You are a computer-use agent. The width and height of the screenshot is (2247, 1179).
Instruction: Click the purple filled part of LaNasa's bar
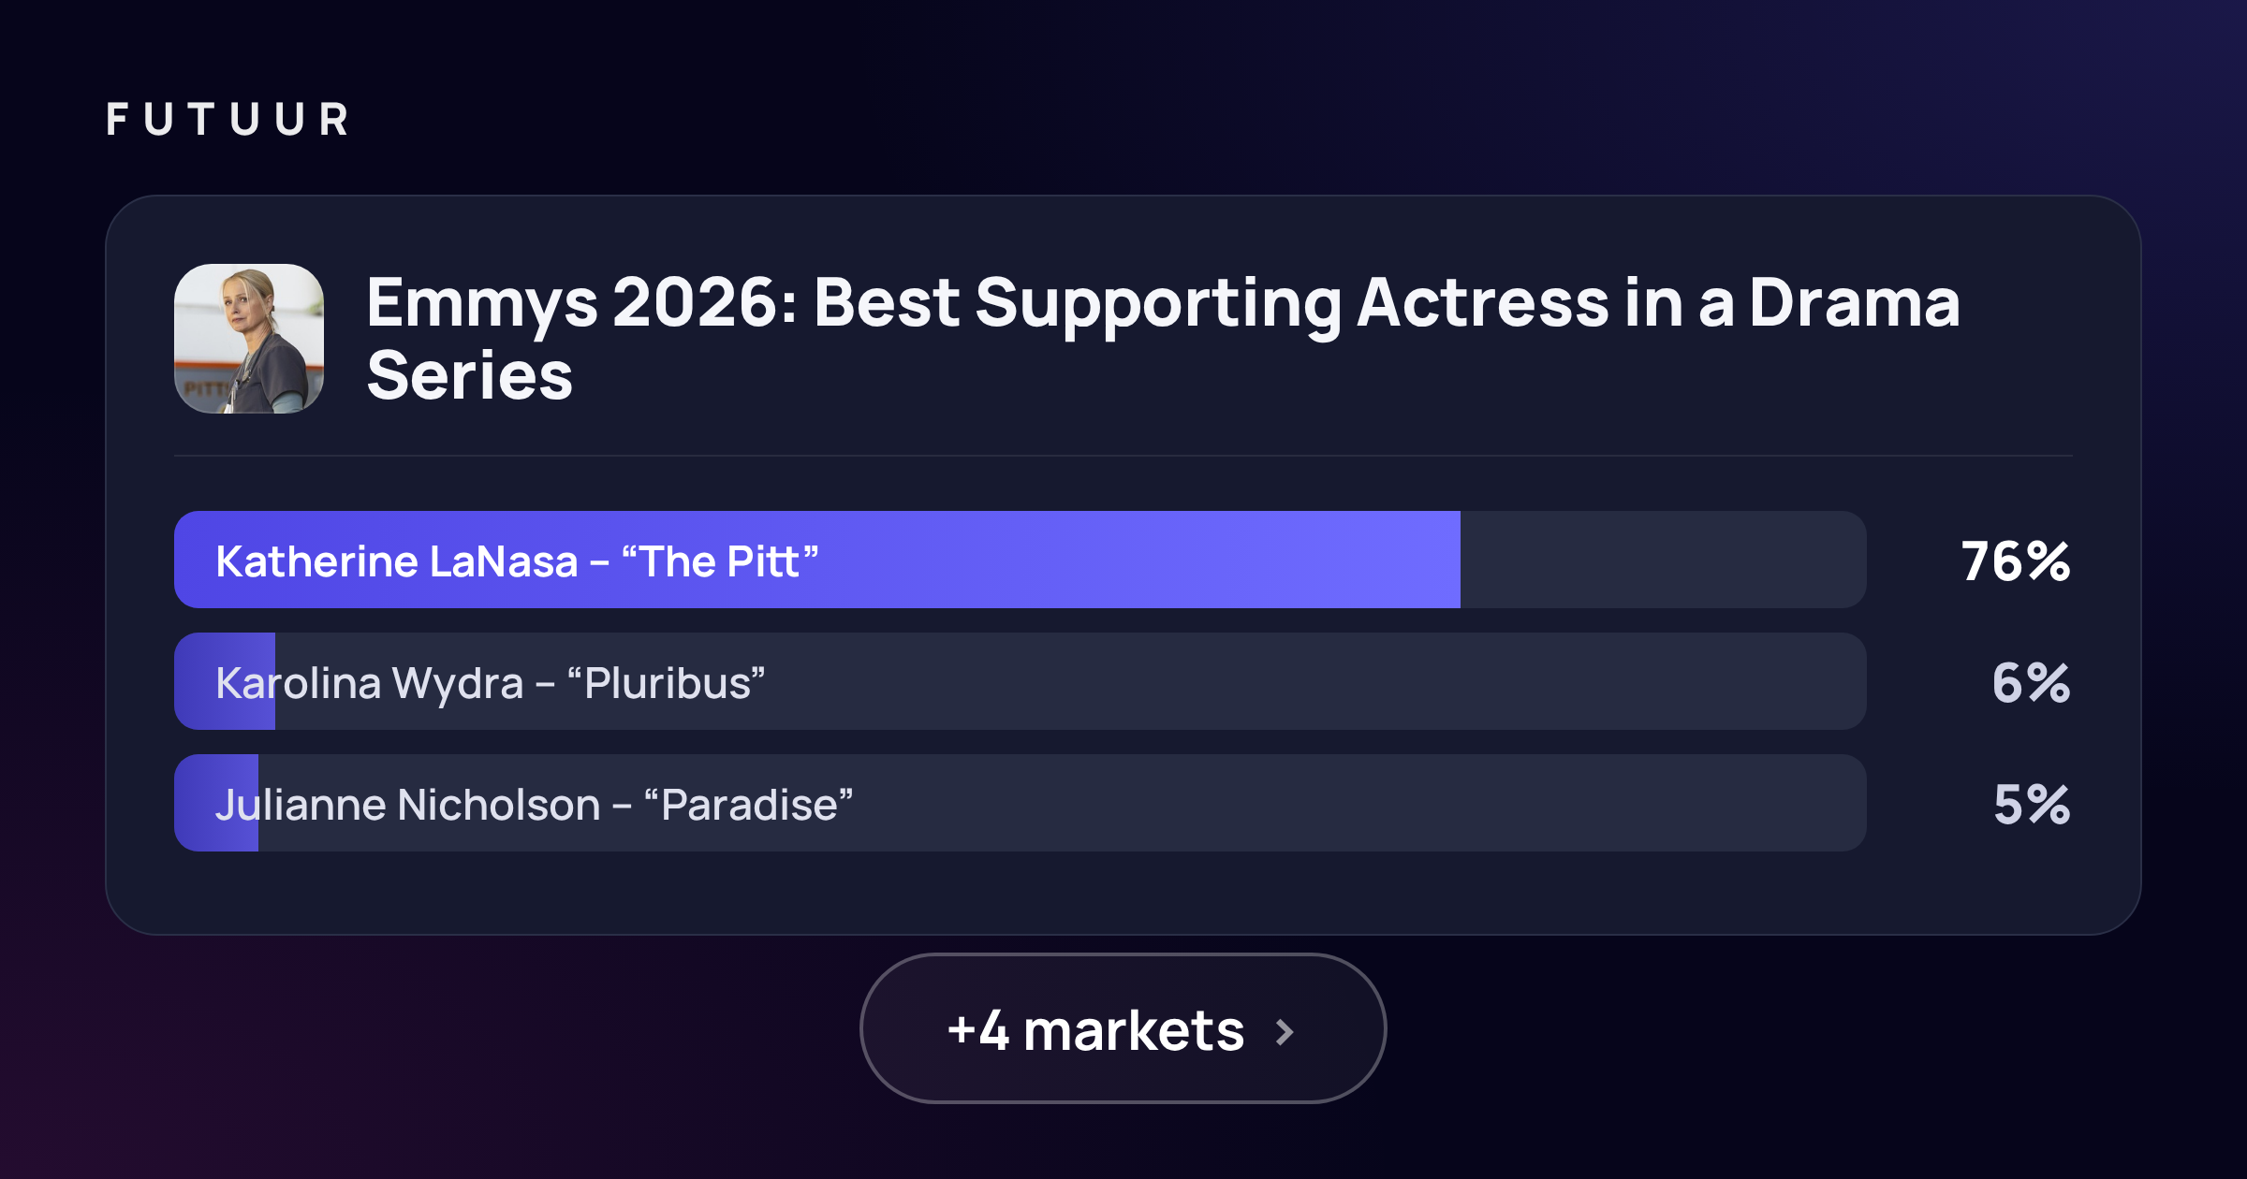tap(817, 560)
